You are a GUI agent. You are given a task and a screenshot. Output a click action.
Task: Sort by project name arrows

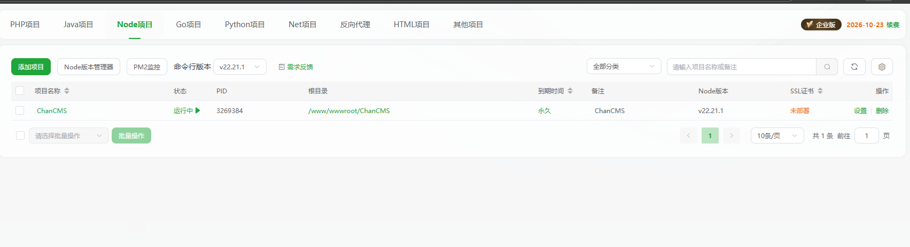coord(67,91)
